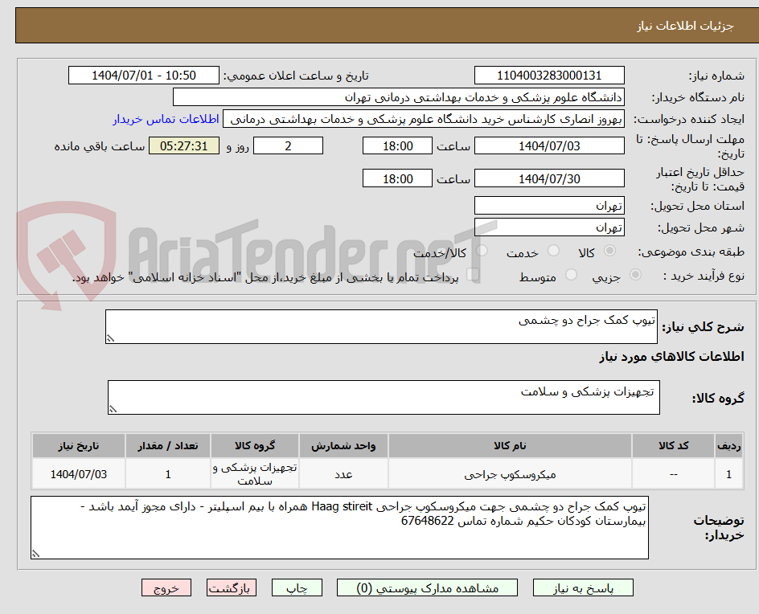759x614 pixels.
Task: Click the استان محل تحویل field showing تهران
Action: coord(549,205)
